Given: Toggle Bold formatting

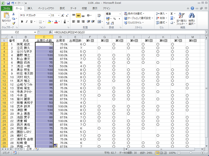Looking at the screenshot, I should (22, 22).
